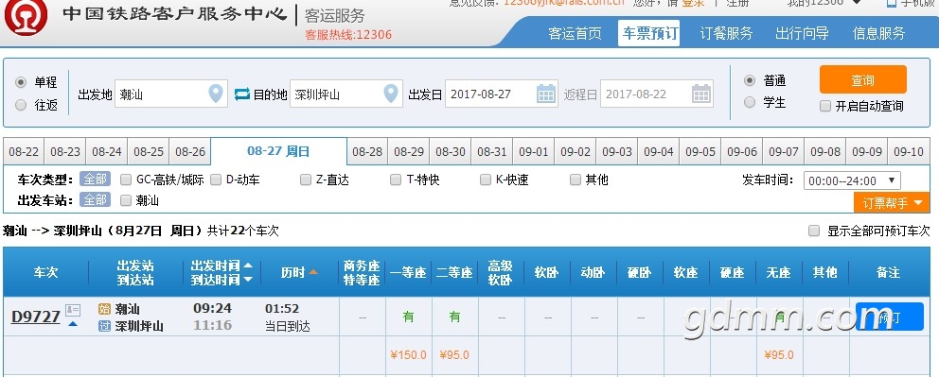The height and width of the screenshot is (377, 939).
Task: Open D9727 train stop info icon
Action: tap(73, 310)
